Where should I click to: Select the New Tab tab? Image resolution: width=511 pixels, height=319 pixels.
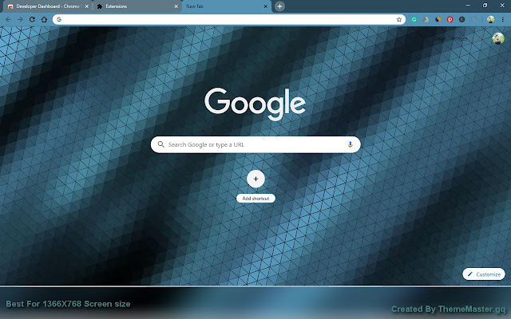pos(226,6)
